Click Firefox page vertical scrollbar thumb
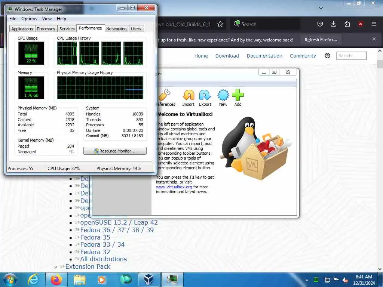 380,64
